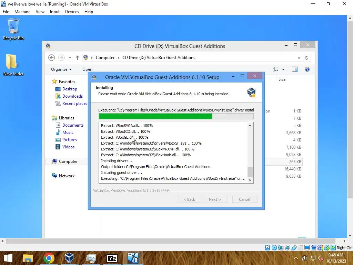The width and height of the screenshot is (353, 265).
Task: Open the Organize dropdown in Explorer
Action: pyautogui.click(x=61, y=69)
